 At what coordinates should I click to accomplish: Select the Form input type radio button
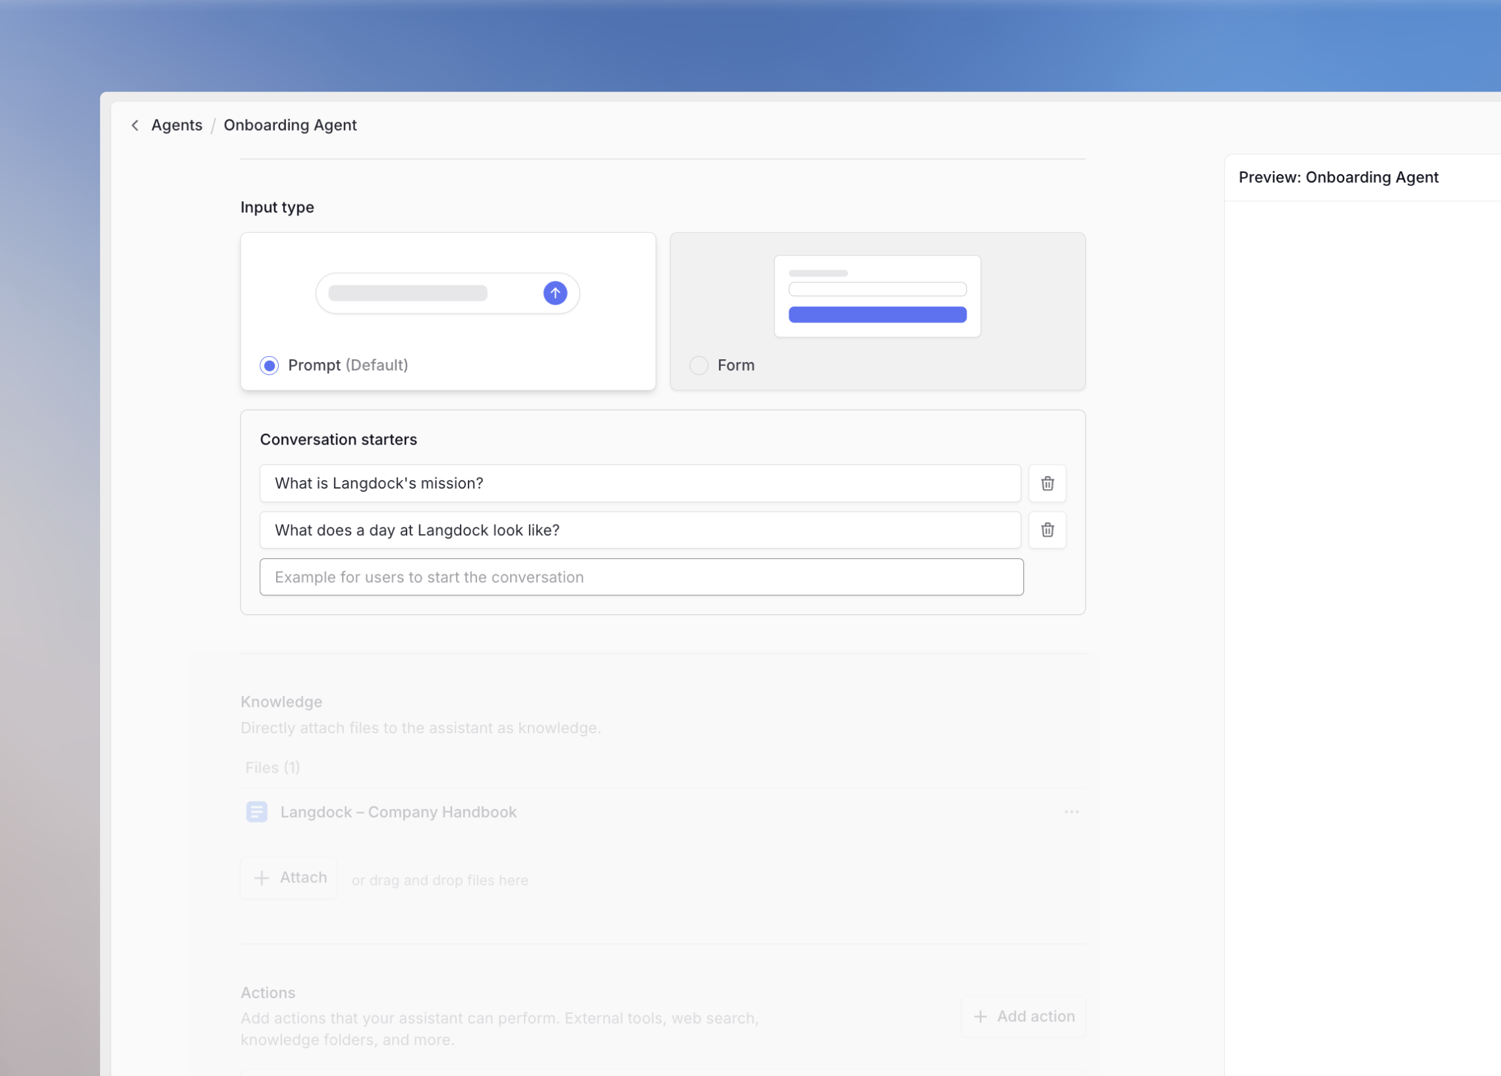click(699, 365)
